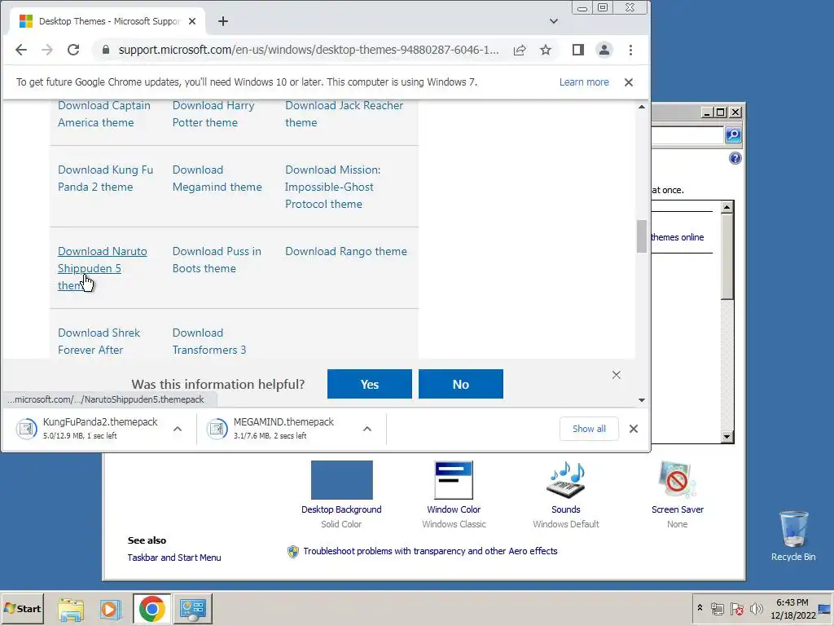Open Windows Explorer from the taskbar
The image size is (834, 626).
[71, 609]
